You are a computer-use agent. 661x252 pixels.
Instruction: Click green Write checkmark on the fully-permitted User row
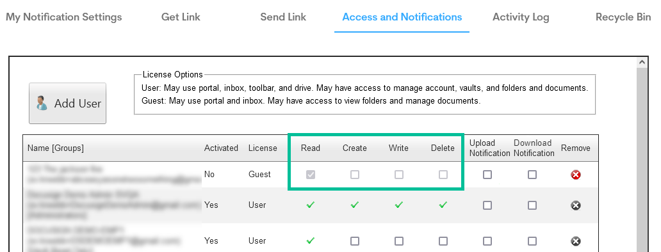[x=399, y=205]
